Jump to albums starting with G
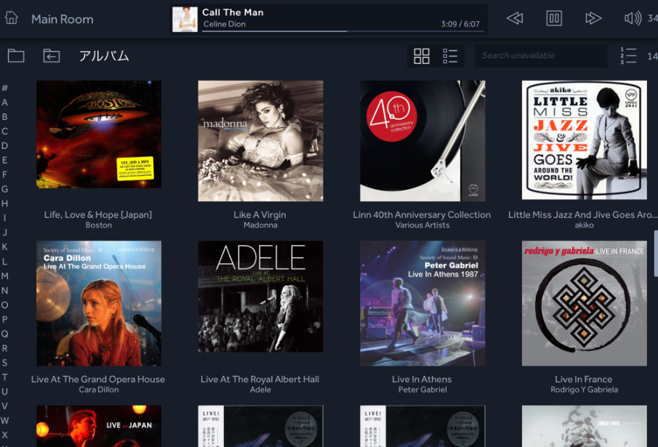 [4, 189]
